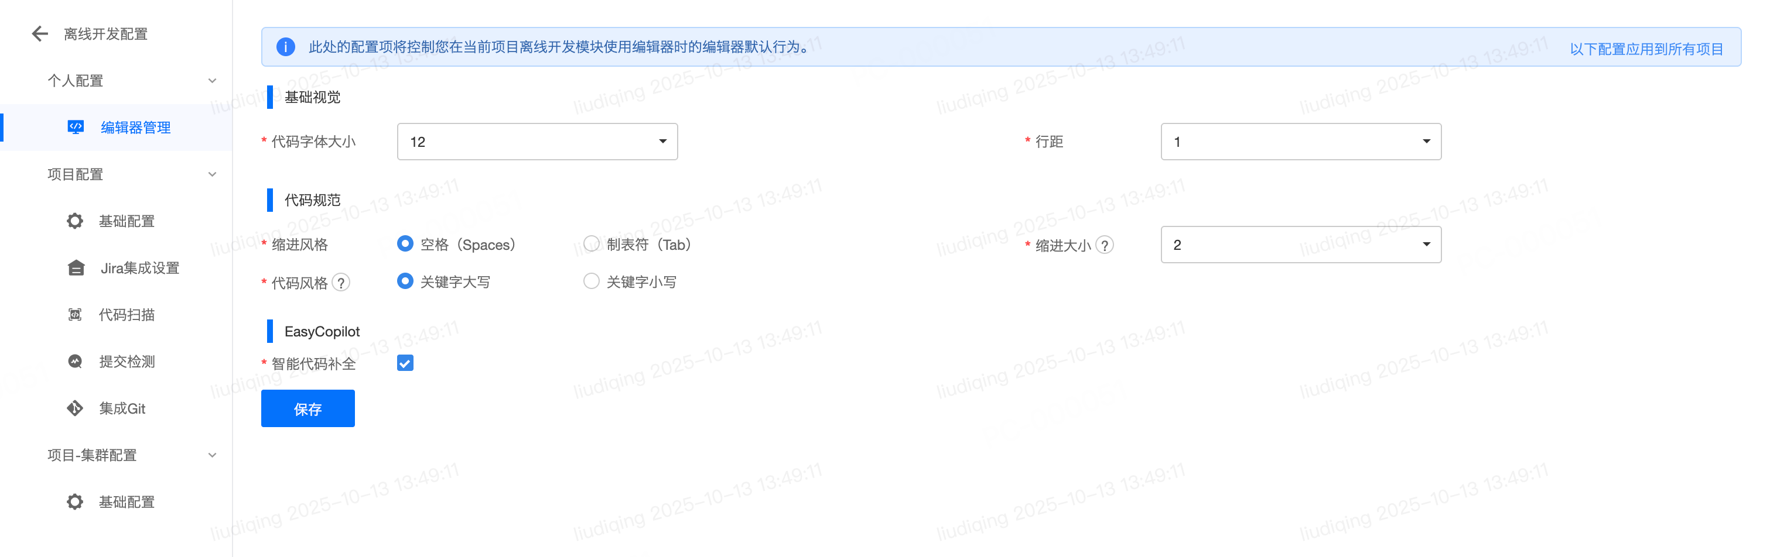
Task: Click the gear icon for project 基础配置
Action: click(x=75, y=221)
